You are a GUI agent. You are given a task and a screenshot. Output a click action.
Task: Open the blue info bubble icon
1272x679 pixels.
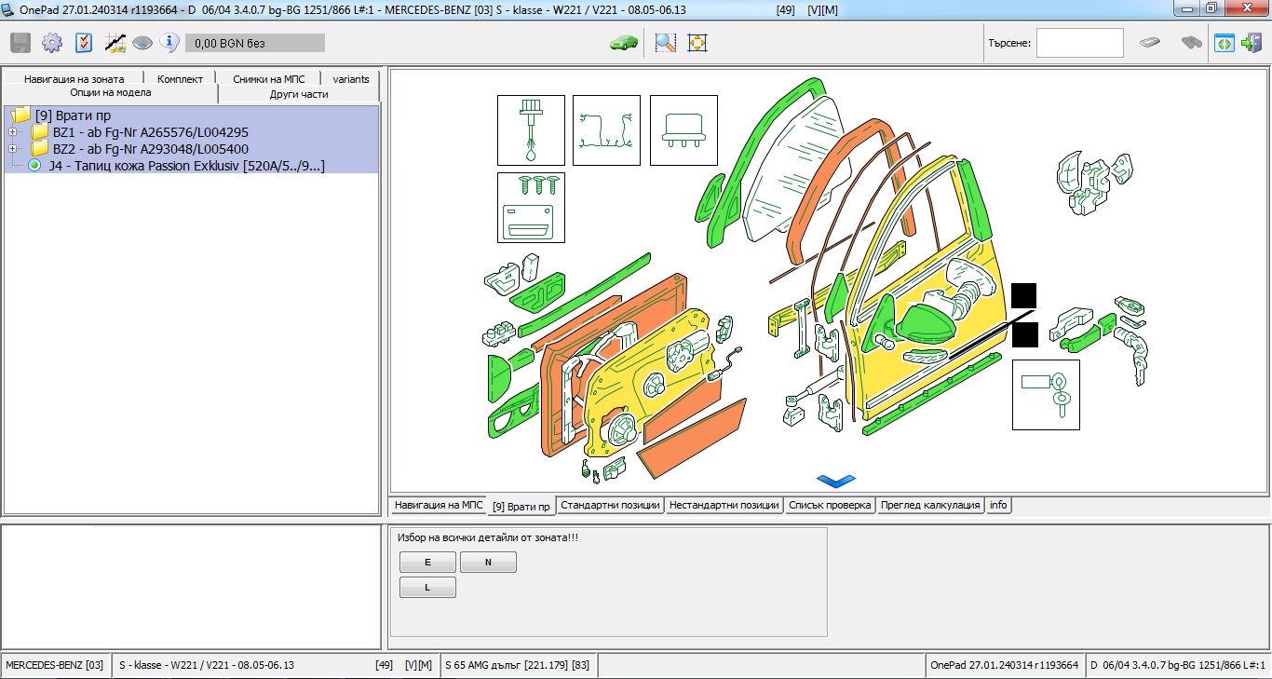pos(169,42)
